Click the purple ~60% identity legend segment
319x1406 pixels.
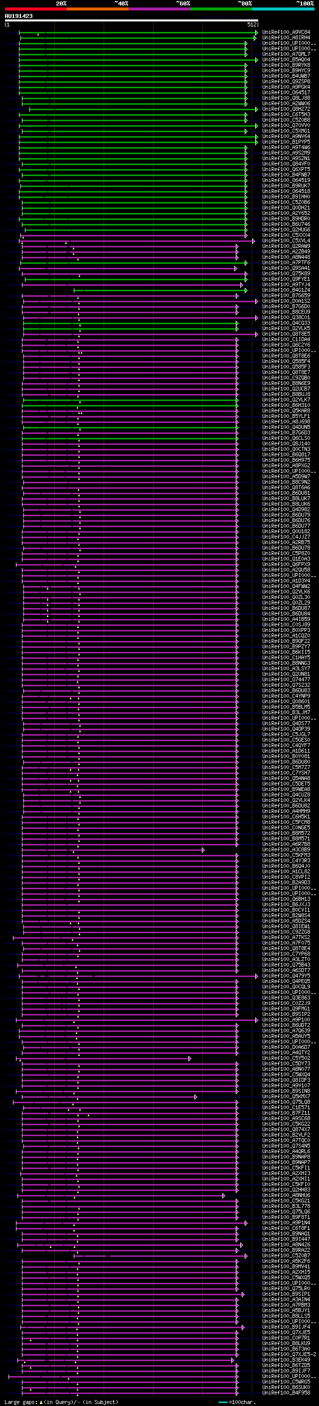pos(160,8)
